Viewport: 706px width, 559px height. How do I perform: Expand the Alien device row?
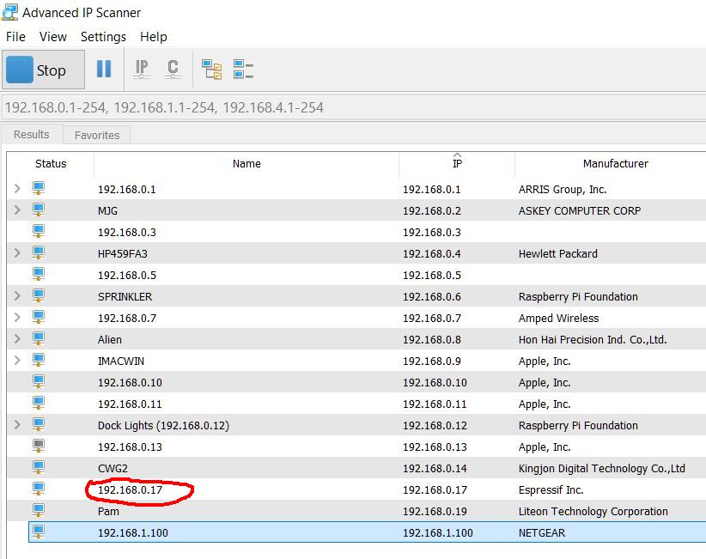(x=17, y=339)
